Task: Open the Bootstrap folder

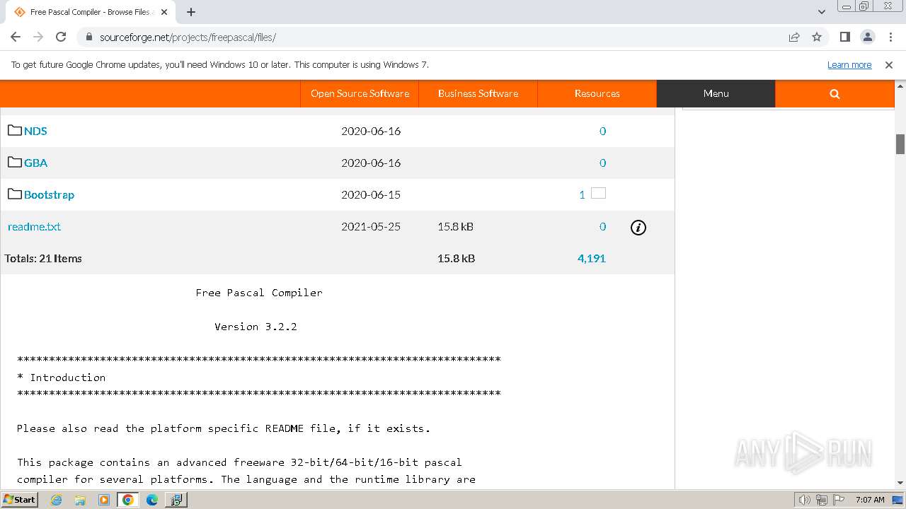Action: pyautogui.click(x=49, y=194)
